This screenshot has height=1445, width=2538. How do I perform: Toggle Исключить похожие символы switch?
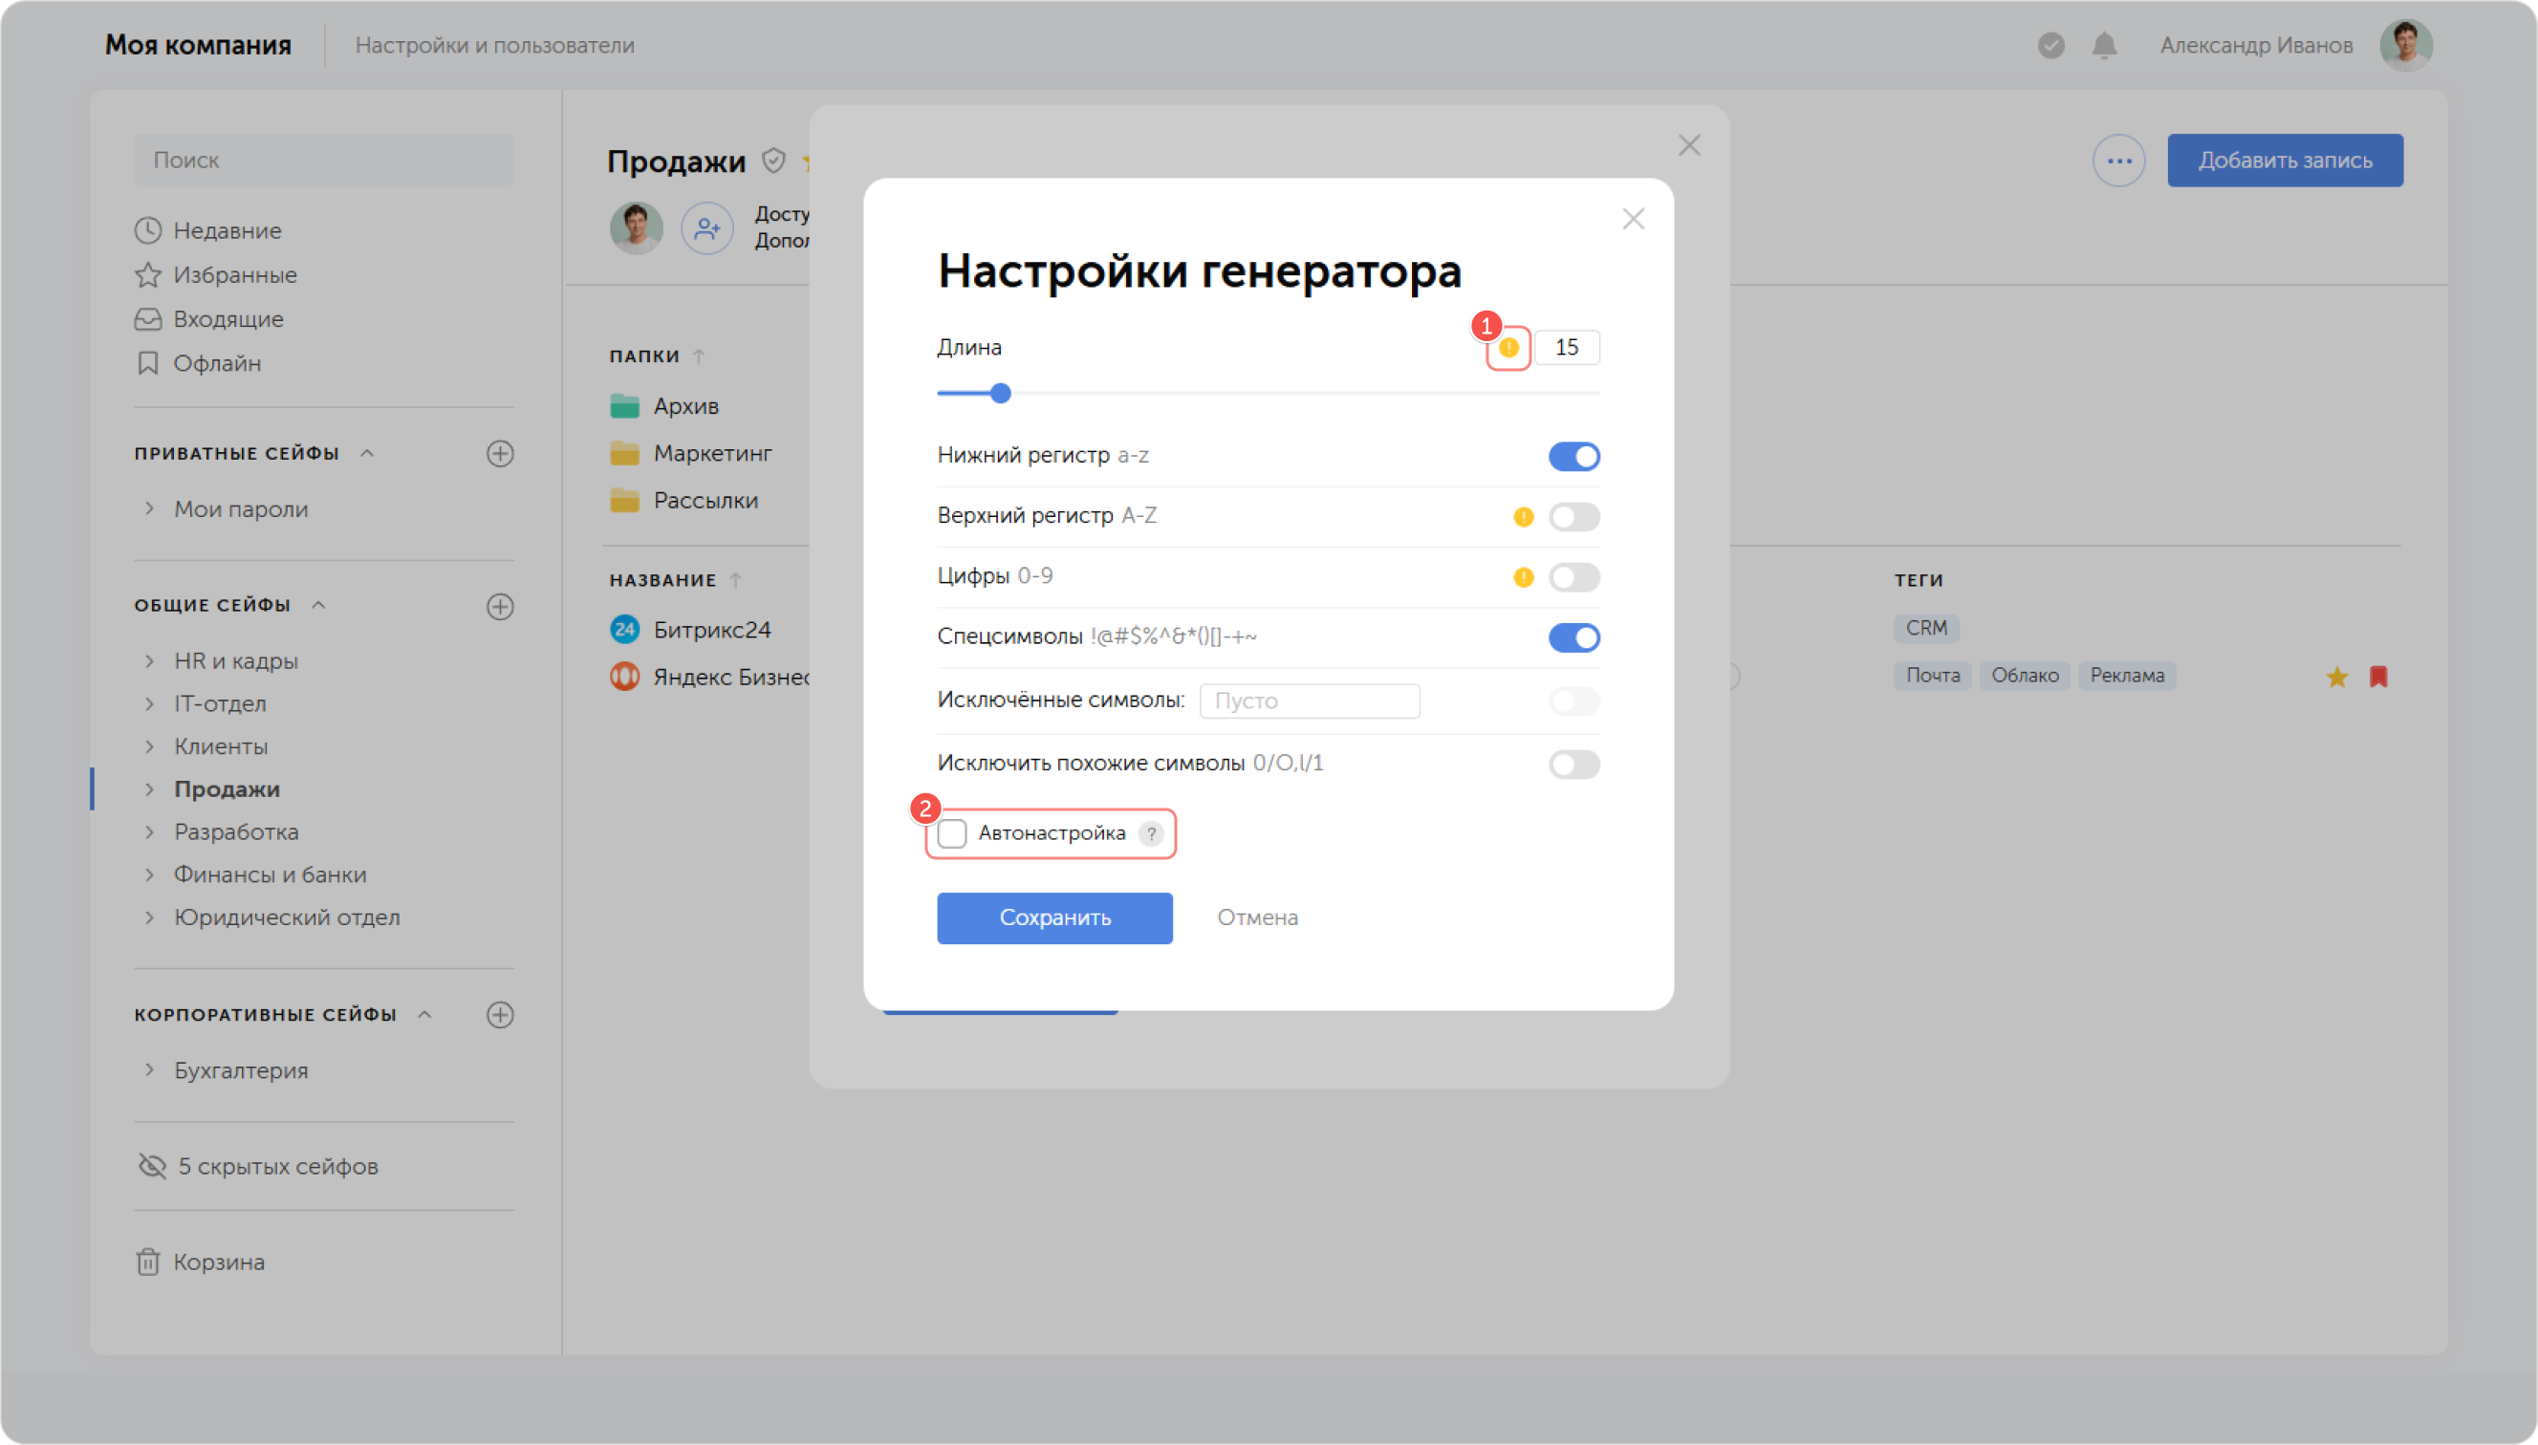[1573, 765]
